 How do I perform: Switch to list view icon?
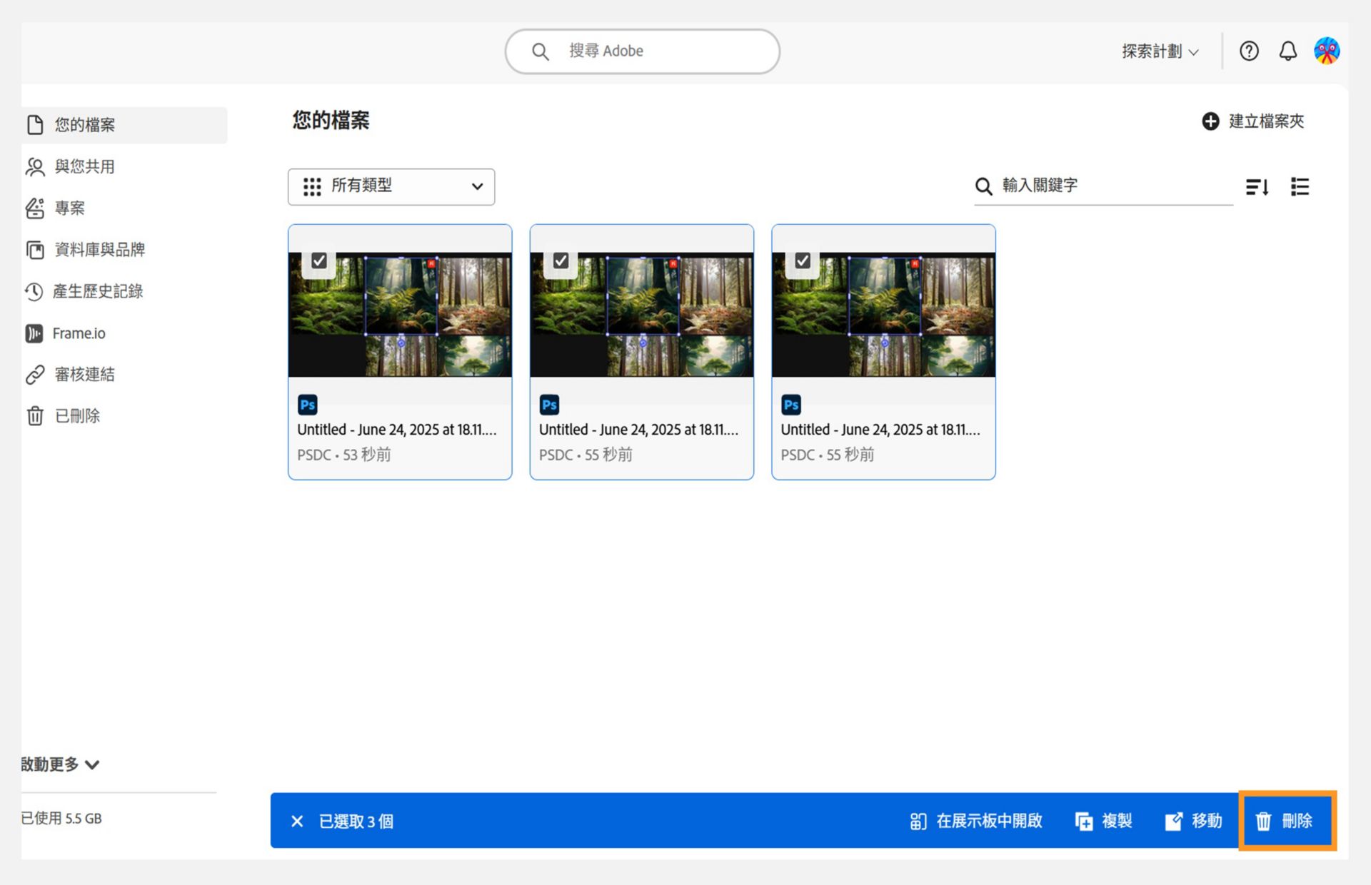(x=1300, y=187)
